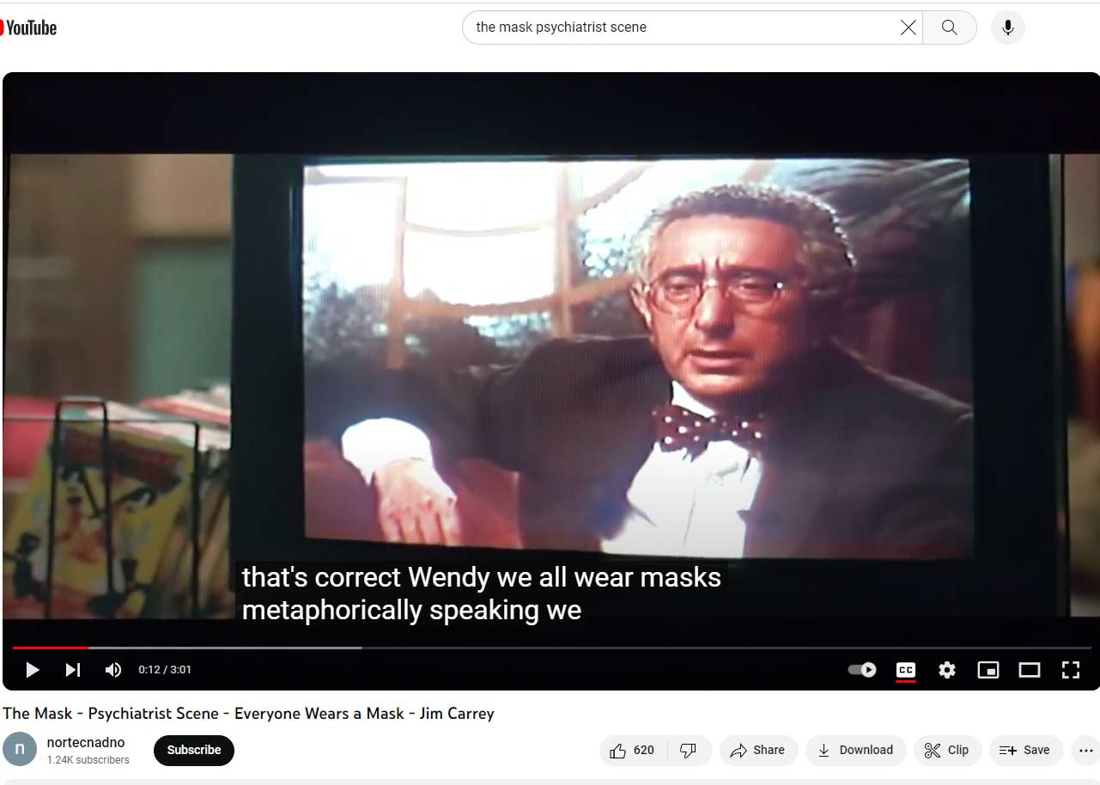The width and height of the screenshot is (1100, 785).
Task: Click the 1.24K subscribers text
Action: tap(88, 760)
